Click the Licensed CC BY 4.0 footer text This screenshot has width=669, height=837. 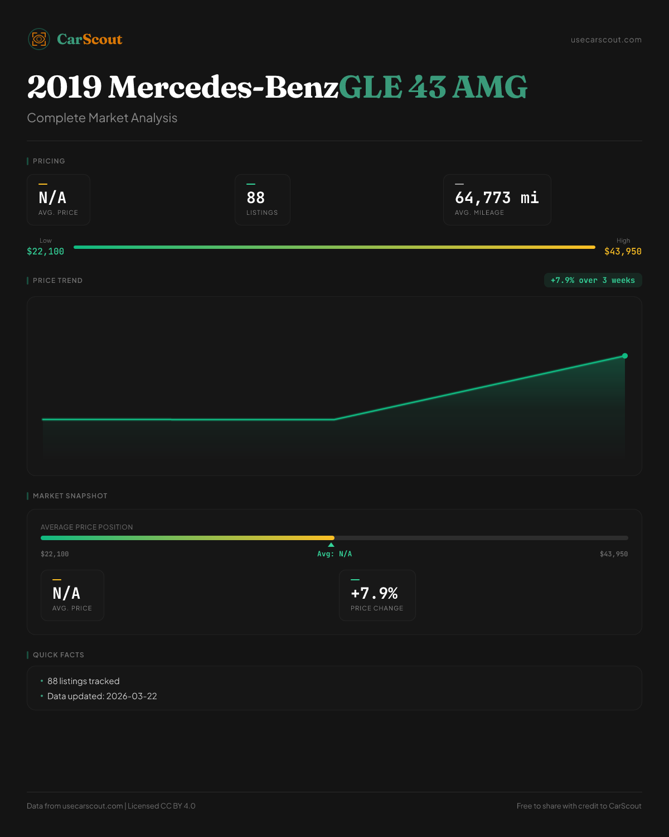(x=161, y=806)
